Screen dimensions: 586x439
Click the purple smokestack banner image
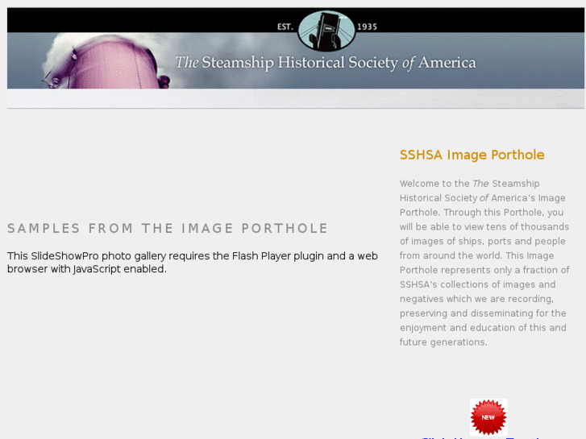[106, 61]
